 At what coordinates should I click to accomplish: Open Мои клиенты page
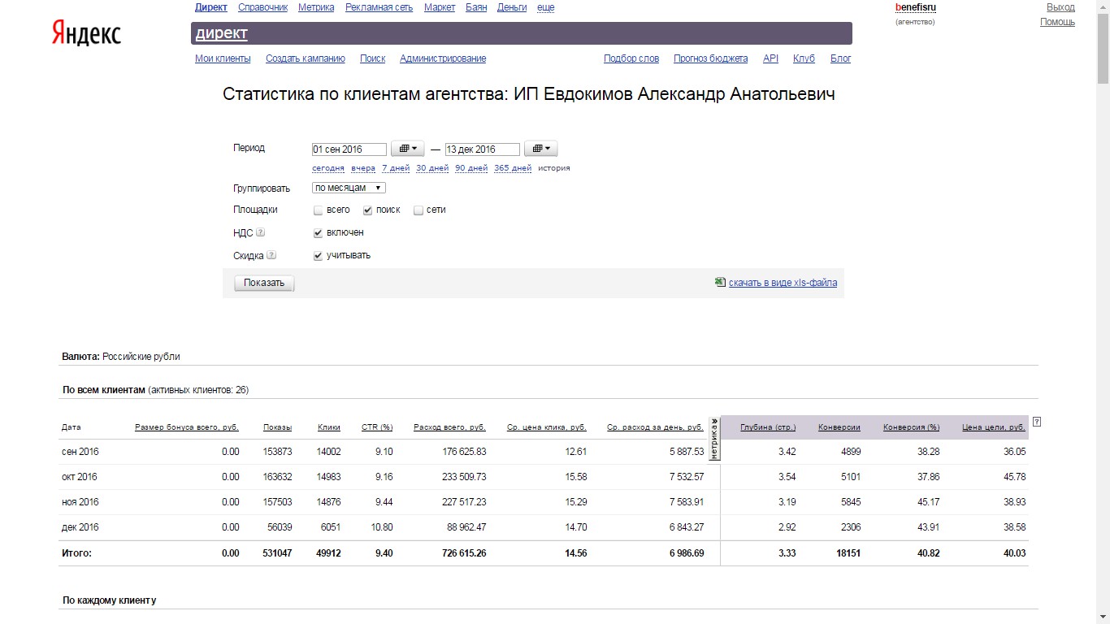(x=223, y=58)
